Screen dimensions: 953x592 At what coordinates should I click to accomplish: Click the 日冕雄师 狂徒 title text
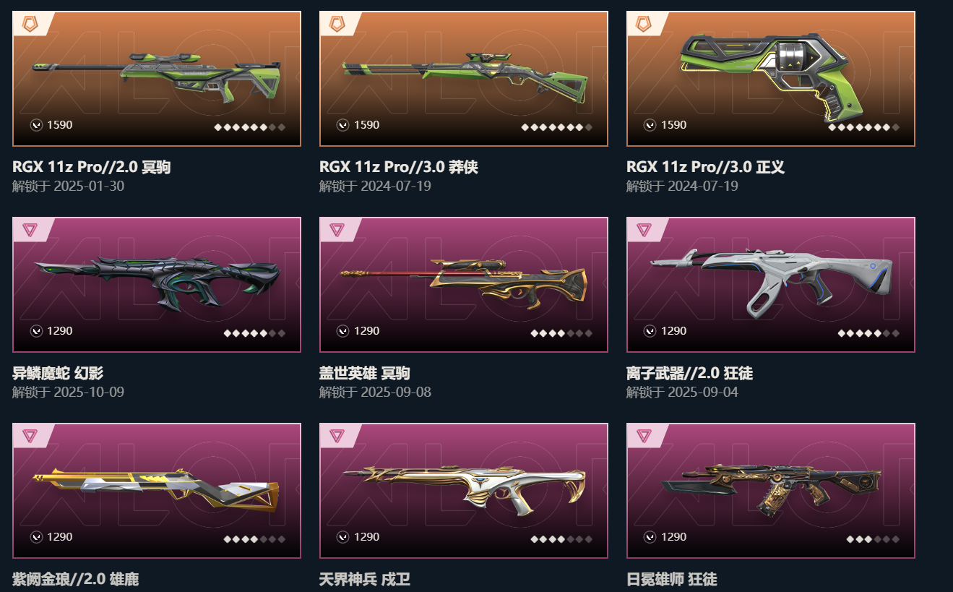(672, 580)
